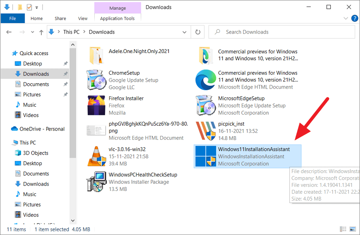Select the ChromeSetup installer icon

(96, 80)
